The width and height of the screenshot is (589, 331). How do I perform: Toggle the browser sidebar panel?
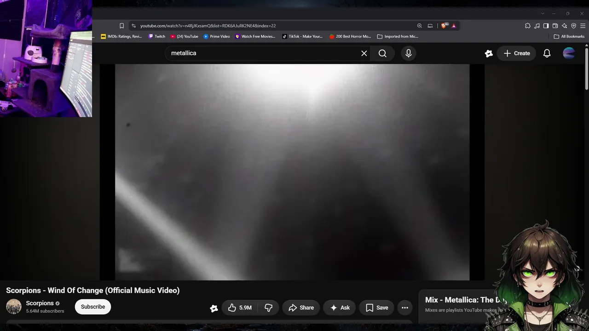coord(546,26)
